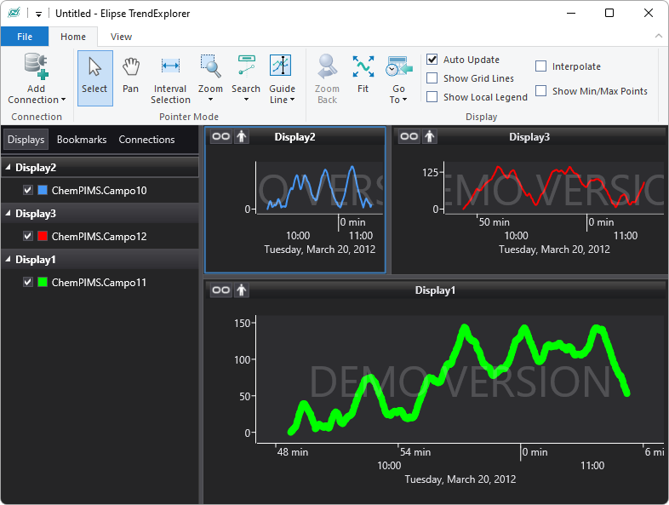Enable Show Grid Lines option
Image resolution: width=669 pixels, height=505 pixels.
[x=432, y=78]
